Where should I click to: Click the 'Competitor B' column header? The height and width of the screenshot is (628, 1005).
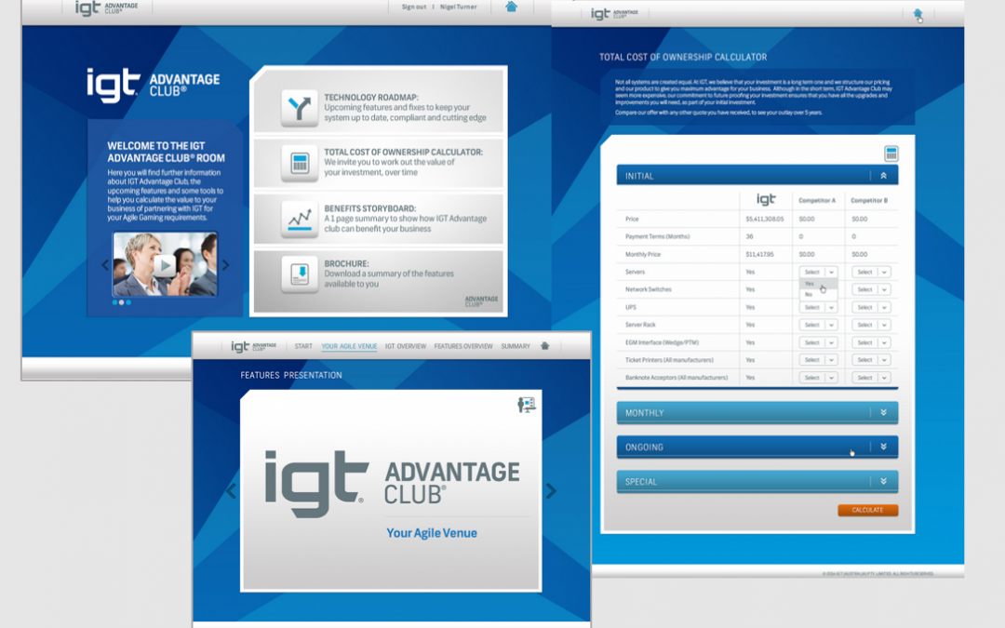869,201
